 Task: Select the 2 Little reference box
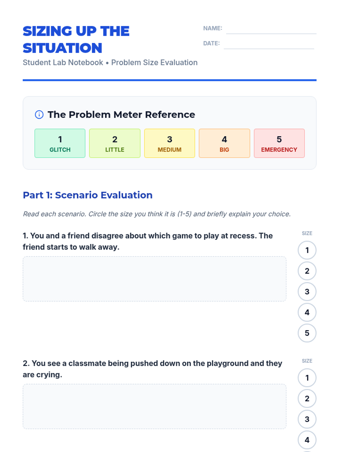pos(115,143)
